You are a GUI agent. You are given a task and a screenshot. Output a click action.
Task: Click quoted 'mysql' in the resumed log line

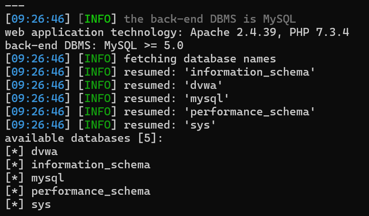point(210,99)
